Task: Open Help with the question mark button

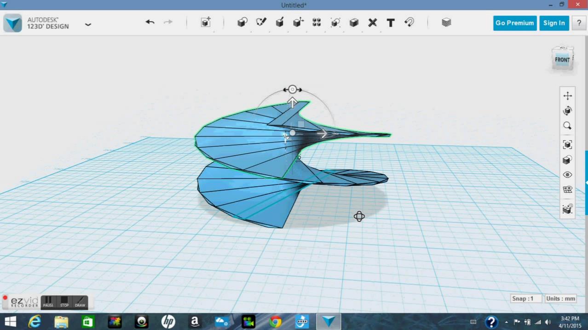Action: point(579,23)
